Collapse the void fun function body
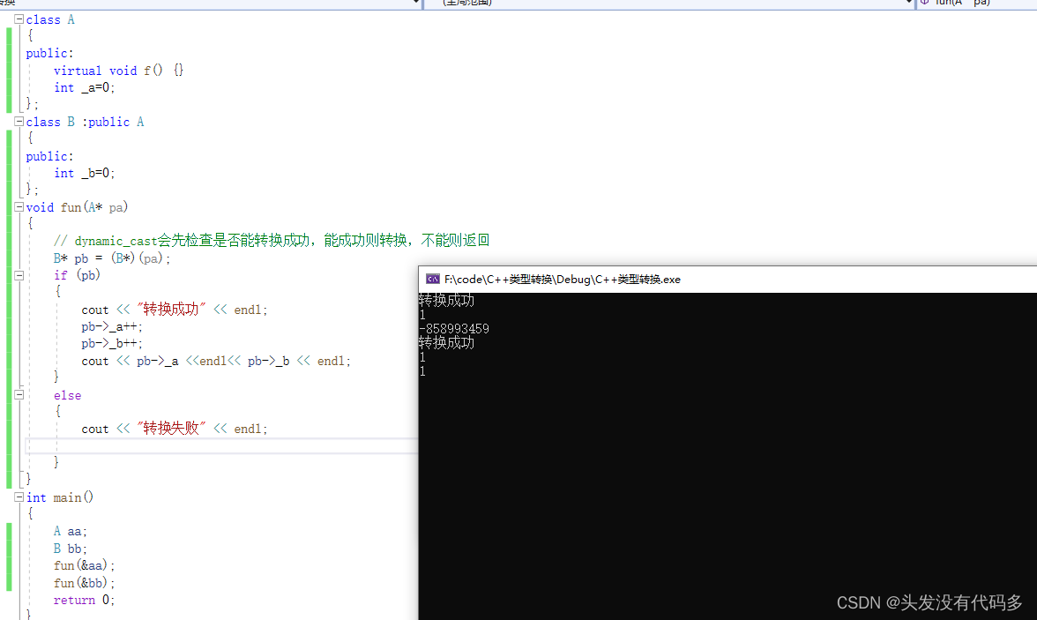The height and width of the screenshot is (620, 1037). [19, 207]
